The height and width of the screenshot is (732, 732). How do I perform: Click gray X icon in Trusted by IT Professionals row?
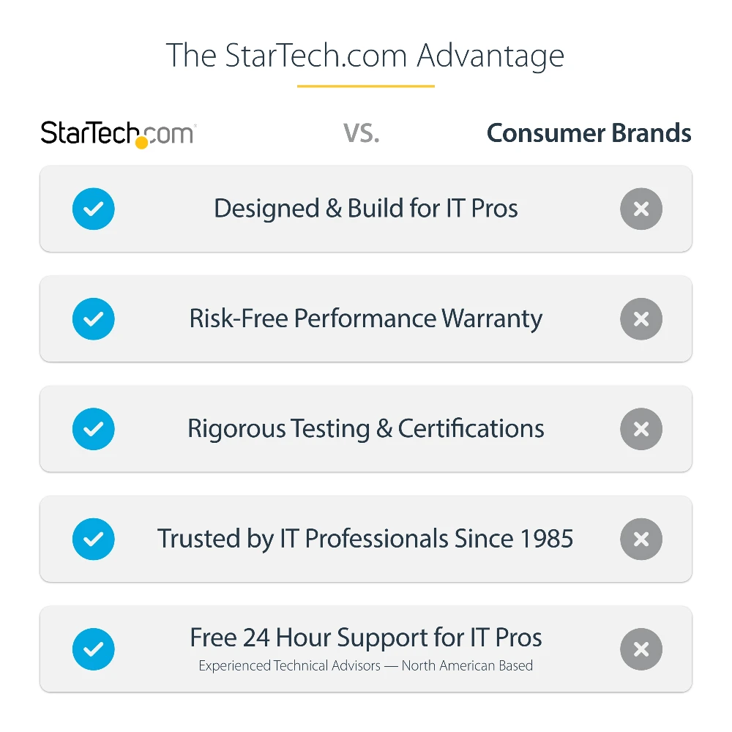point(640,539)
